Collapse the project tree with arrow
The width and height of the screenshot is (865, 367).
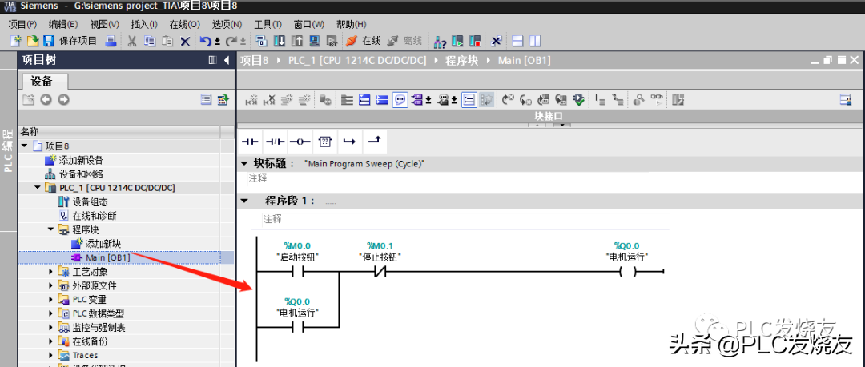click(x=226, y=60)
